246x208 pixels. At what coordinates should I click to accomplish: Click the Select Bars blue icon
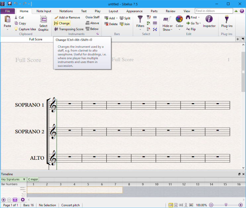[155, 17]
